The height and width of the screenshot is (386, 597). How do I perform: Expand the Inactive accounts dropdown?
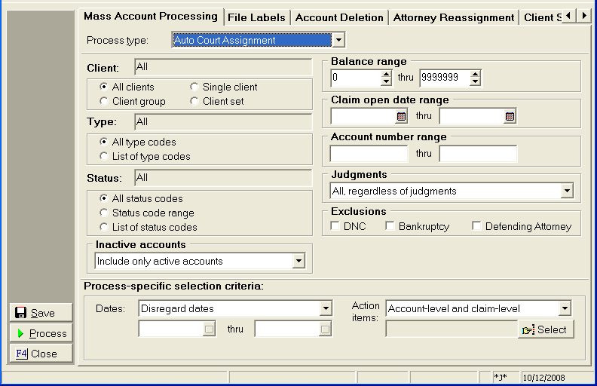click(x=298, y=262)
